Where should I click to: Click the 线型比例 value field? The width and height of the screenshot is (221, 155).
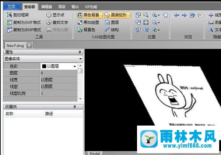(59, 93)
